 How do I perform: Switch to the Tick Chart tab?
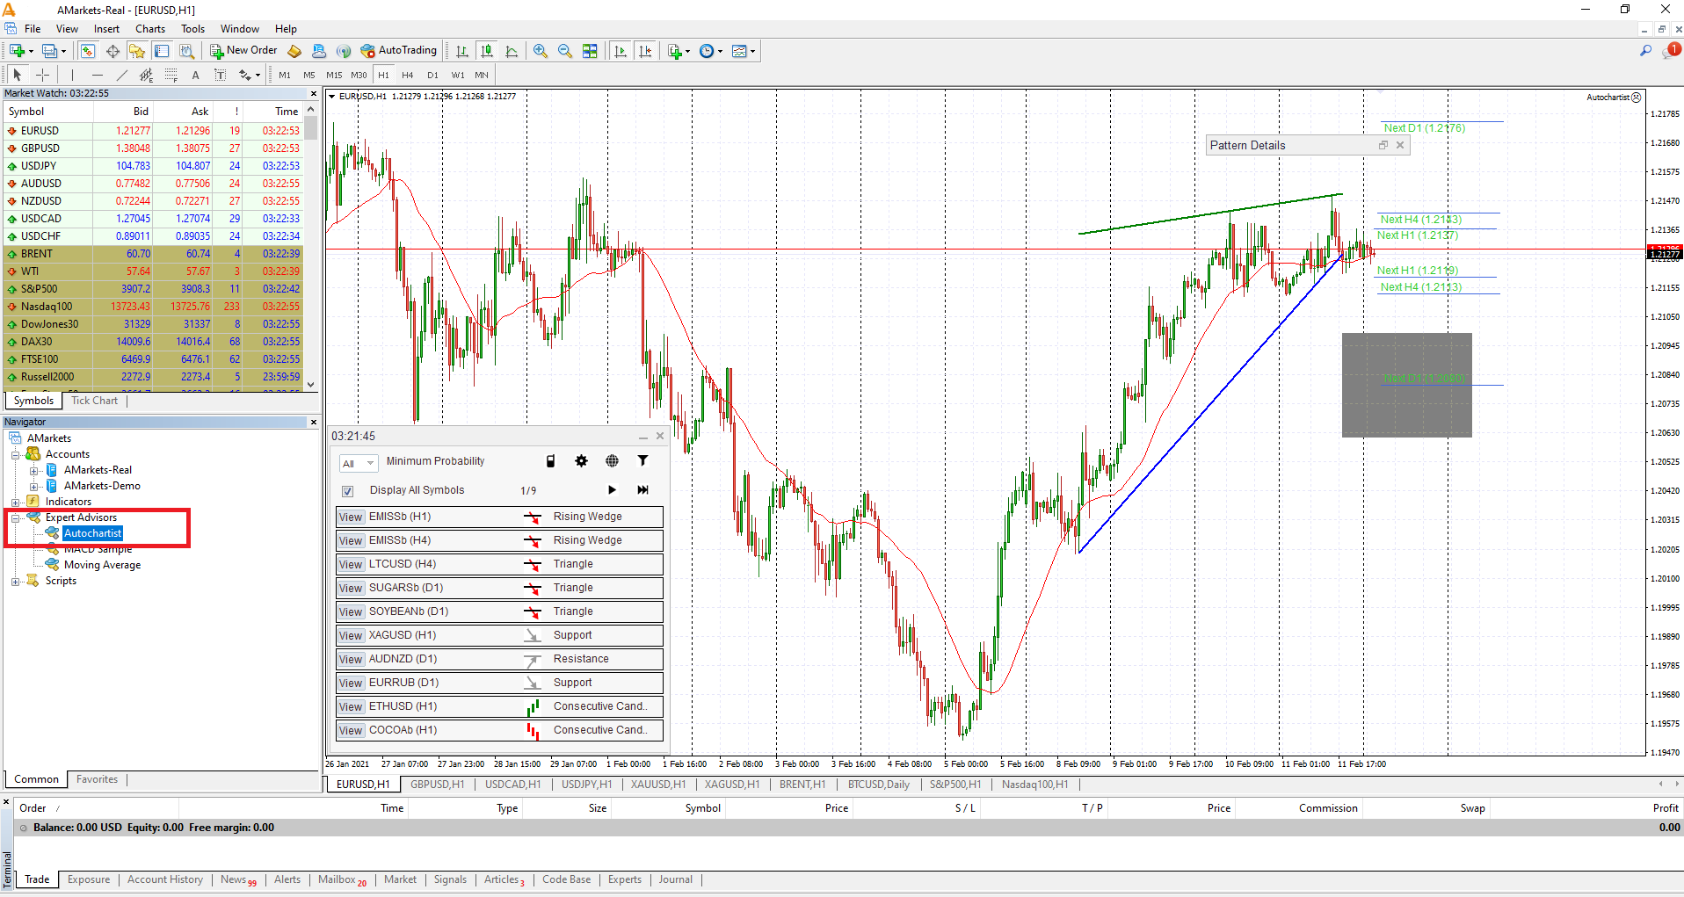pos(94,401)
